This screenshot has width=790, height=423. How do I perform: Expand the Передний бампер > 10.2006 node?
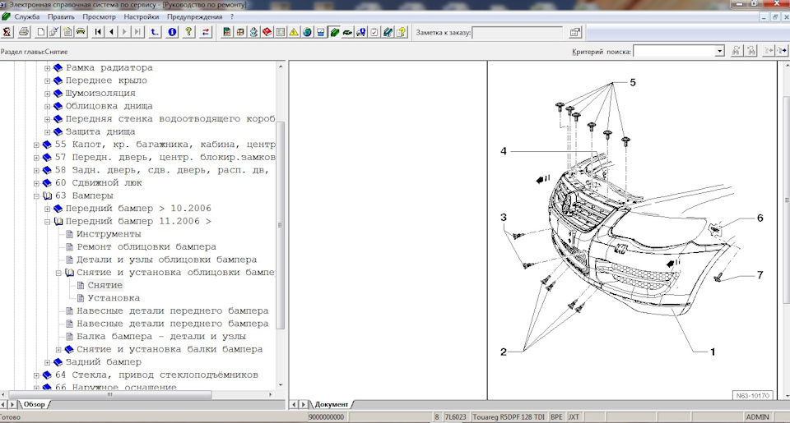click(48, 209)
